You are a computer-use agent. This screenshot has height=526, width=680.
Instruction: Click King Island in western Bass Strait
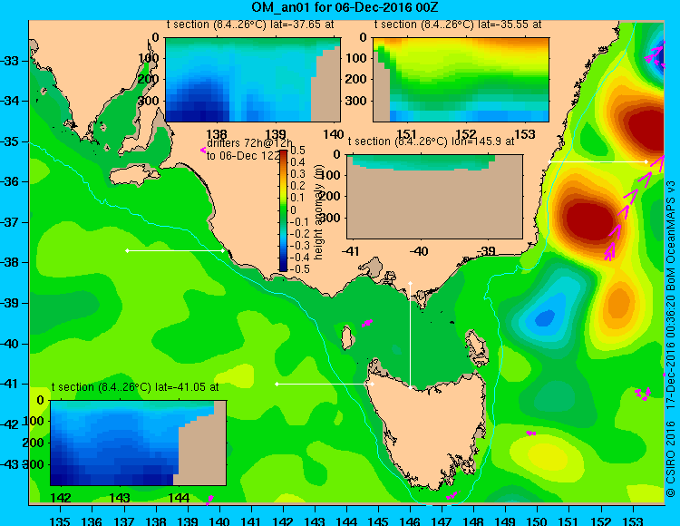[x=346, y=338]
